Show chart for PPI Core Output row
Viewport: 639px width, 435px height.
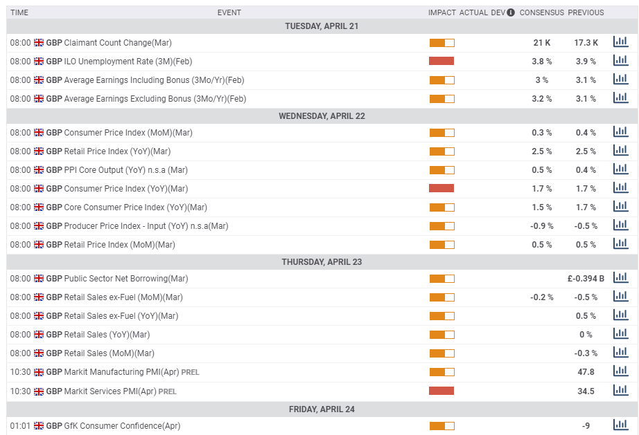[620, 169]
